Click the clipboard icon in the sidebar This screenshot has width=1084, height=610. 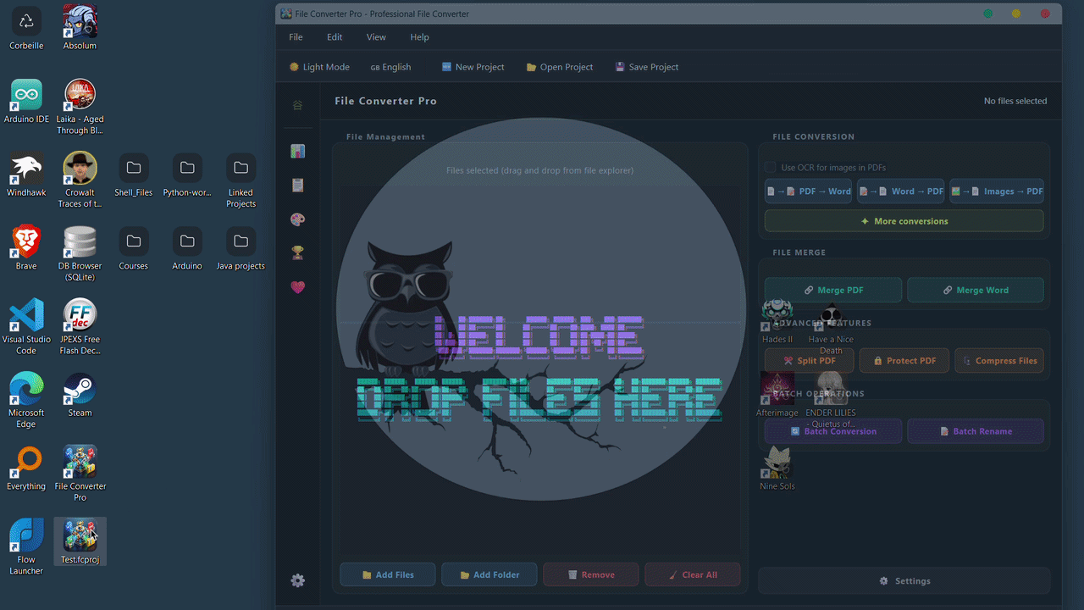tap(297, 186)
